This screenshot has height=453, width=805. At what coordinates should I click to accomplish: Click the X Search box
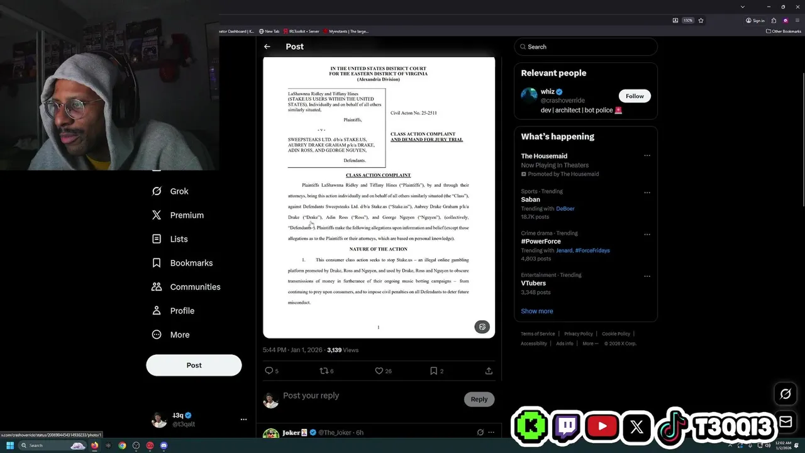click(x=586, y=47)
